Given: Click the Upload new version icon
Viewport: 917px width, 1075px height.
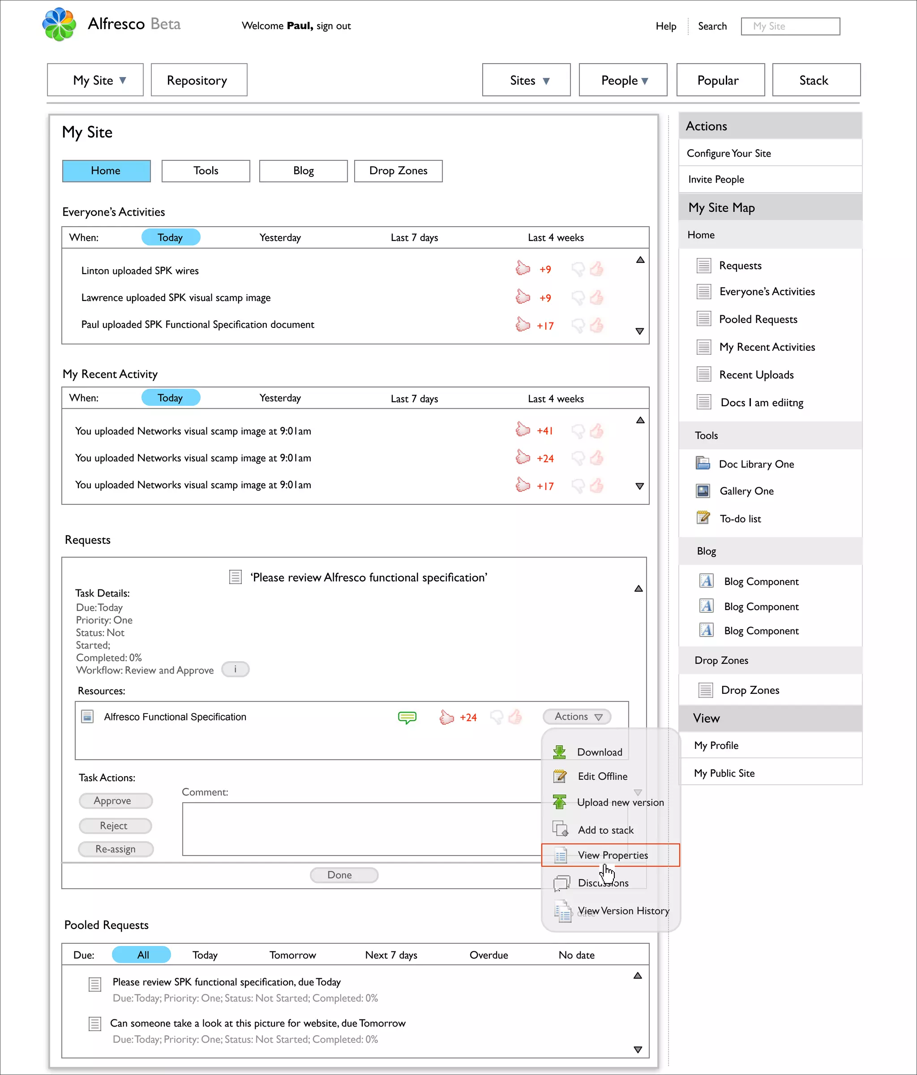Looking at the screenshot, I should [560, 802].
